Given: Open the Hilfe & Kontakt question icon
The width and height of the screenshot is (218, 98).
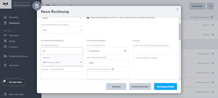Looking at the screenshot, I should [x=5, y=94].
